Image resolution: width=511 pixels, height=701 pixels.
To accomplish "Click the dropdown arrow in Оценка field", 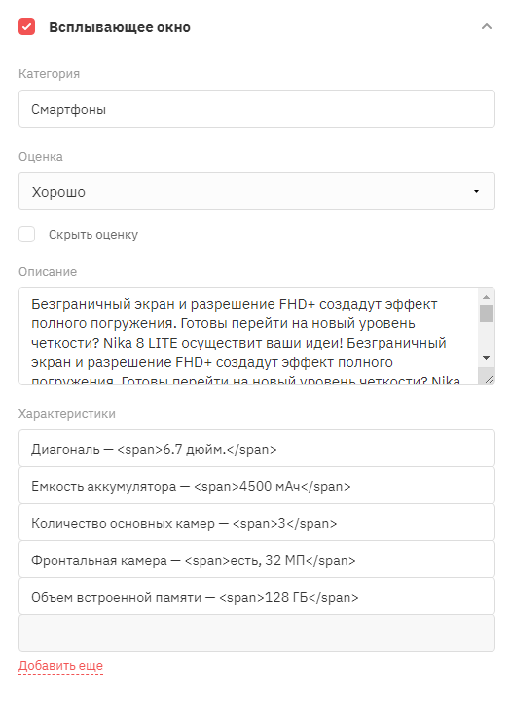I will [476, 192].
